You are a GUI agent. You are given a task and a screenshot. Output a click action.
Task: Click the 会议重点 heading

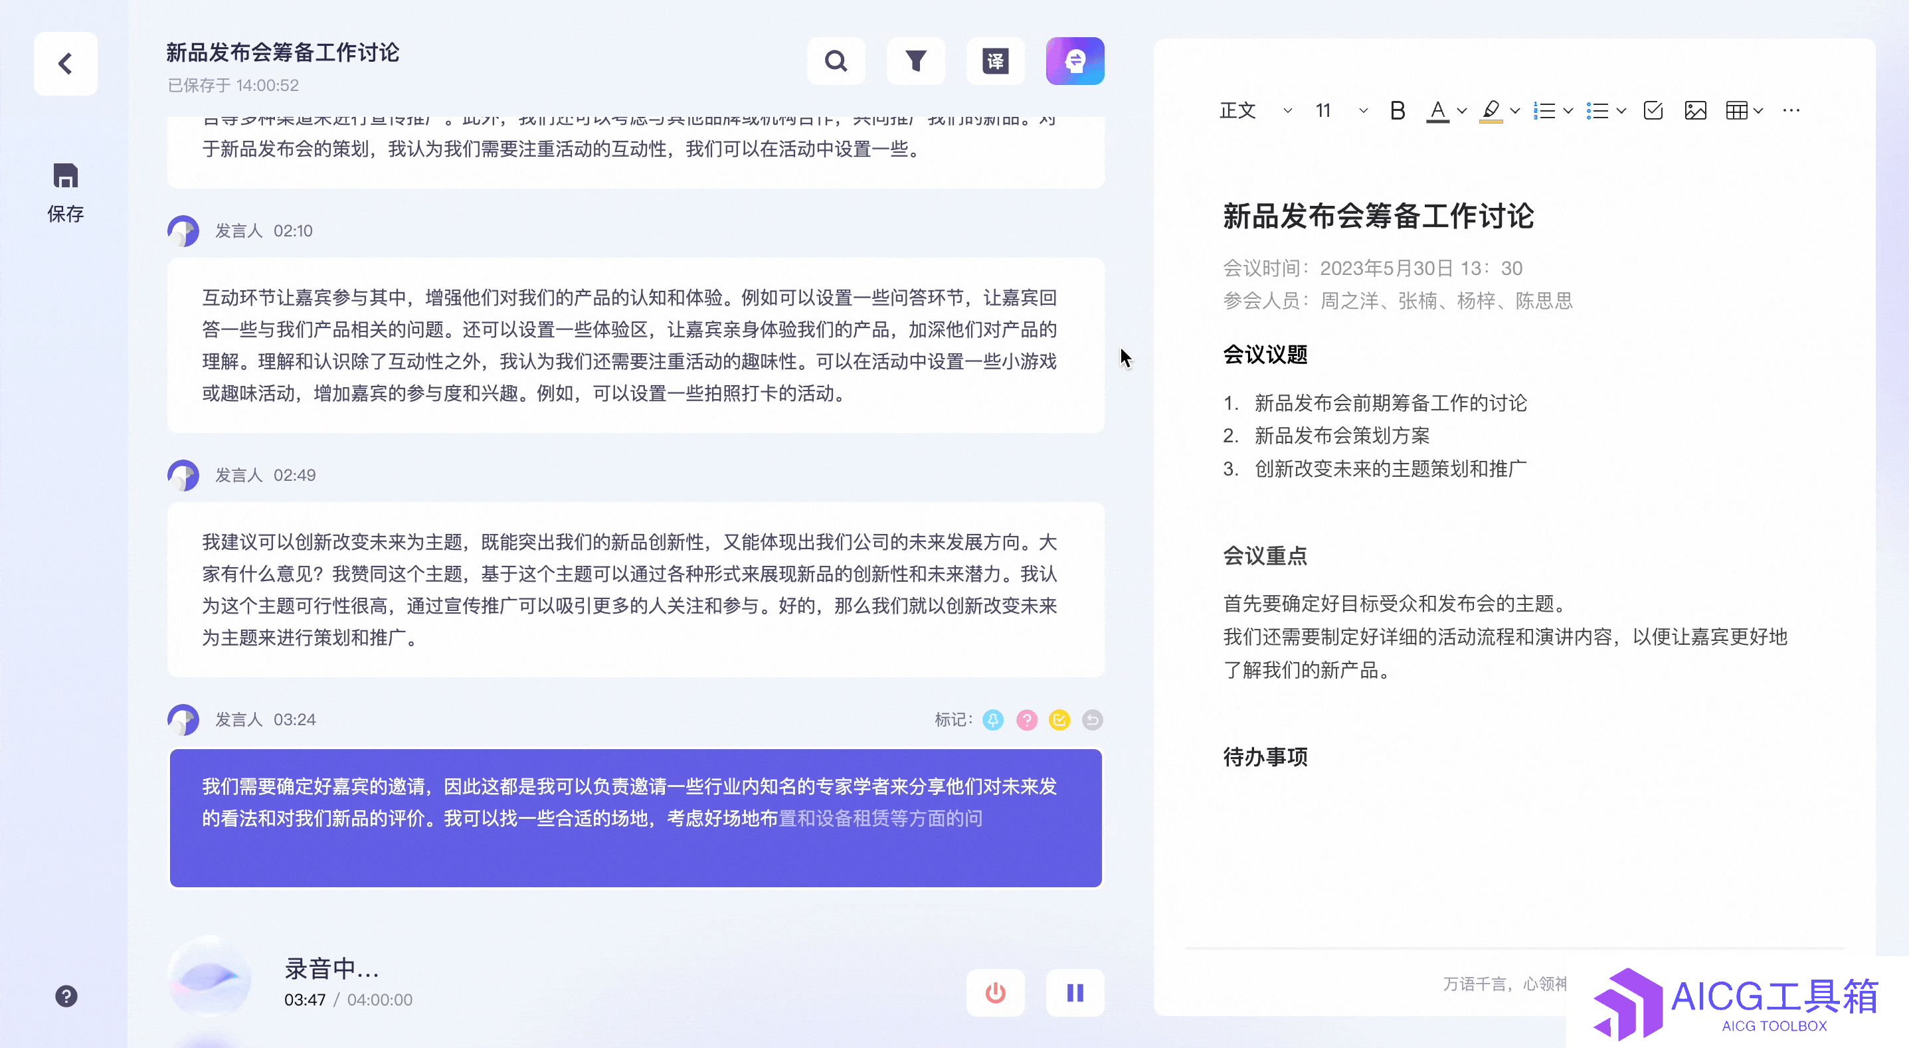pyautogui.click(x=1265, y=556)
